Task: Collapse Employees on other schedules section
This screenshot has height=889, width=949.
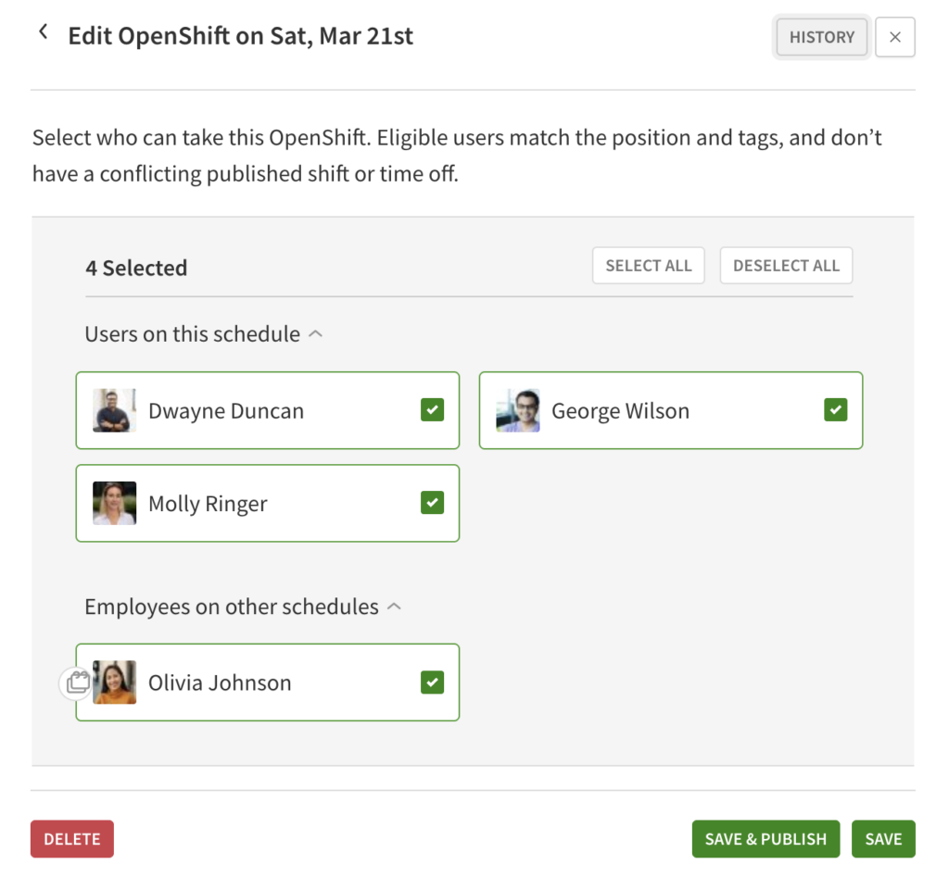Action: click(394, 607)
